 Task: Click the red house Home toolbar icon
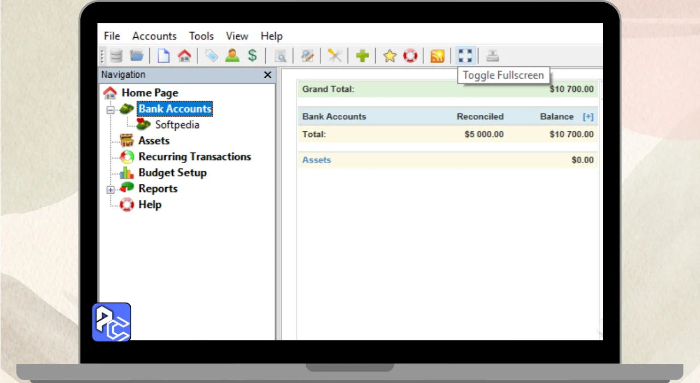click(x=184, y=56)
